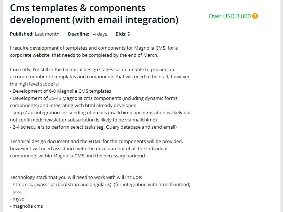Click the "Technology stack that you will need" line
This screenshot has height=212, width=283.
(x=76, y=177)
